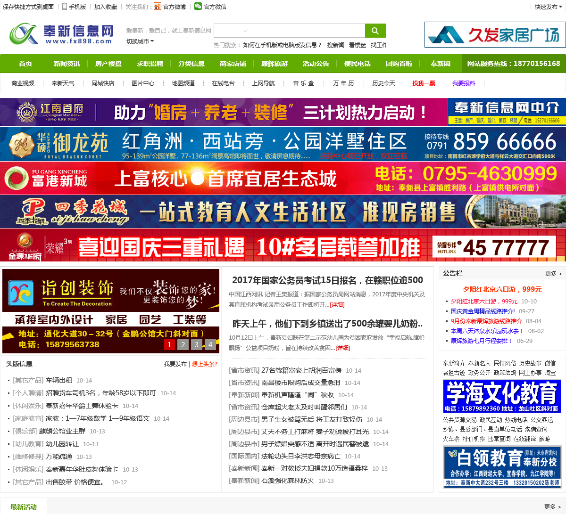Open the 昨天上午,他们下到乡镇 headline
Image resolution: width=566 pixels, height=514 pixels.
click(x=327, y=324)
